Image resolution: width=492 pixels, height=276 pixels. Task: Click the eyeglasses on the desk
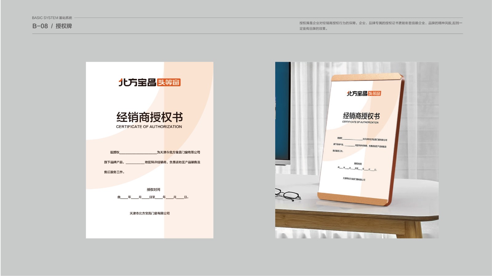click(288, 194)
